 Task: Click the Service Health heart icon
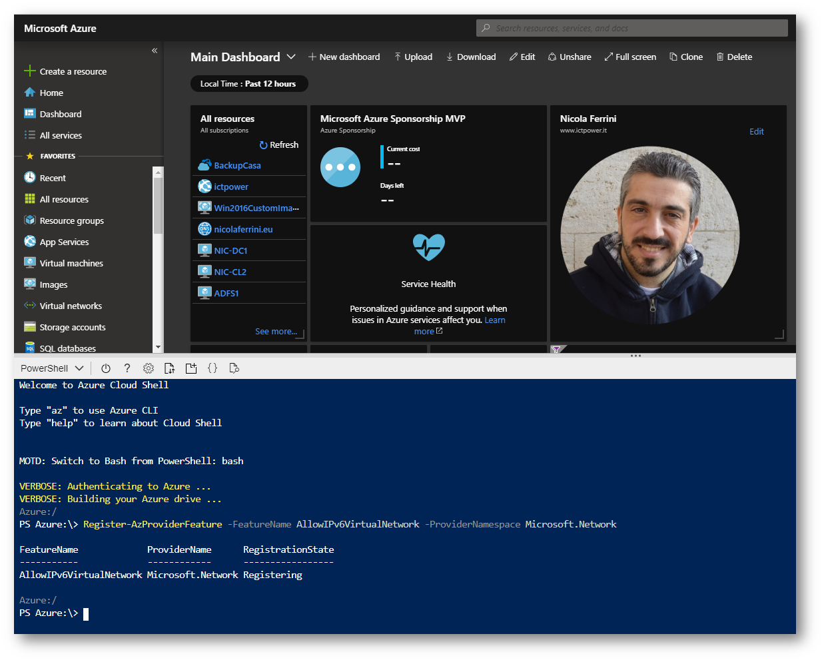pos(428,247)
